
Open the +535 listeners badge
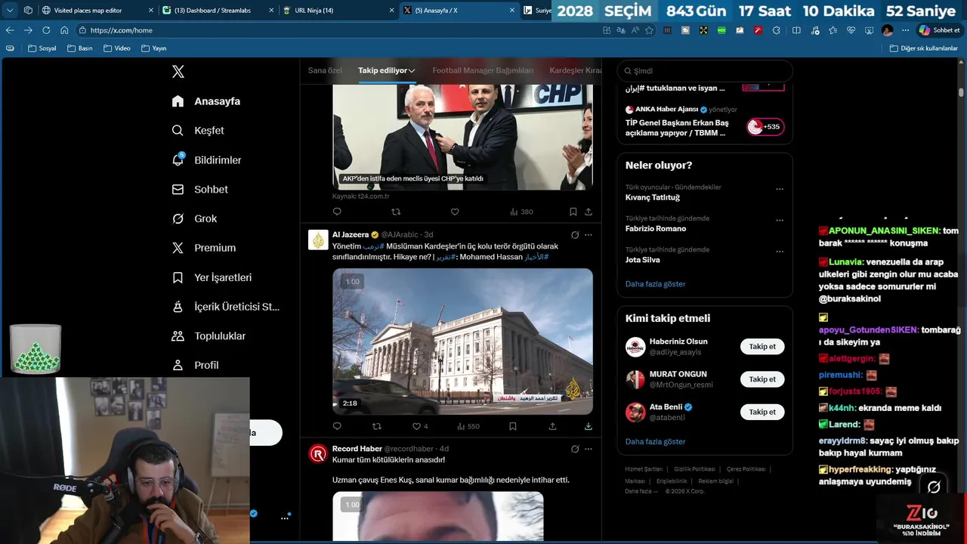coord(765,127)
